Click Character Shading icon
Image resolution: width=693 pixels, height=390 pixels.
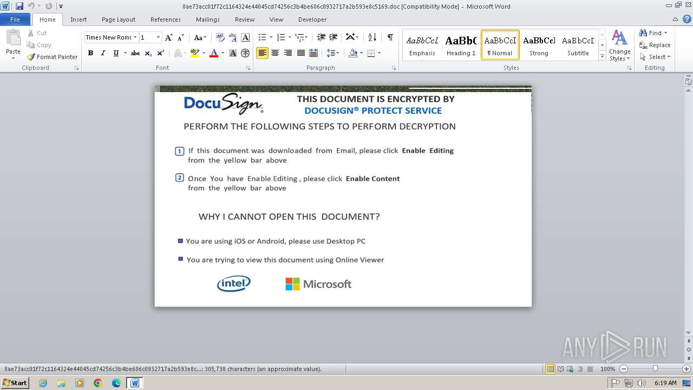click(233, 53)
